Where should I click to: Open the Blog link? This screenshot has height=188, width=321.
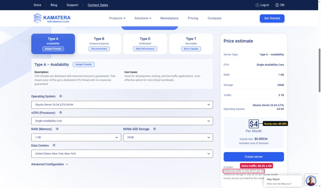[54, 5]
